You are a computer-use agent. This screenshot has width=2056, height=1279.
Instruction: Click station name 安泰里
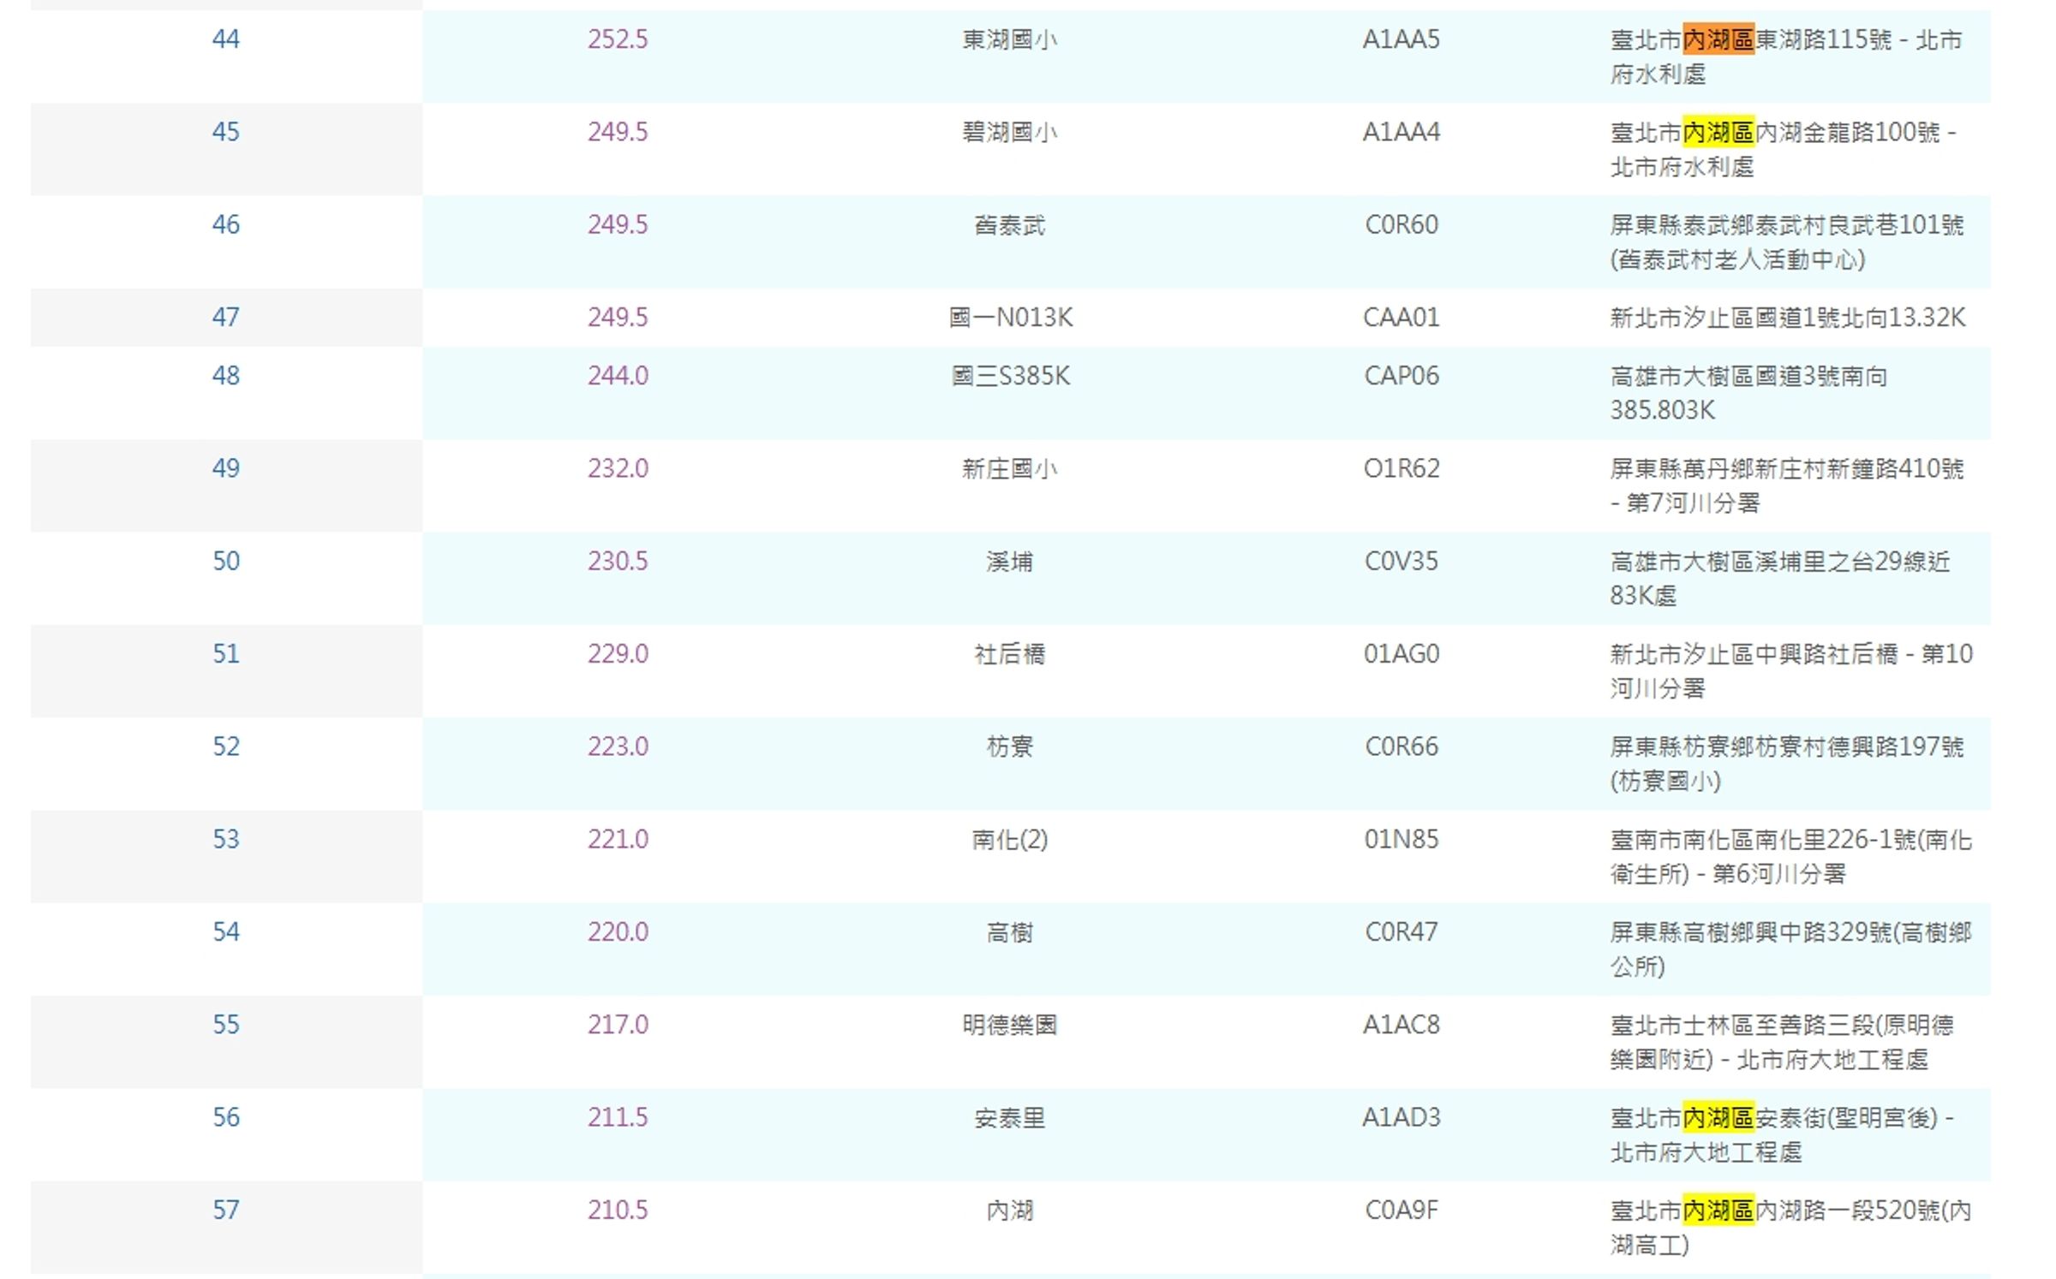tap(1010, 1118)
